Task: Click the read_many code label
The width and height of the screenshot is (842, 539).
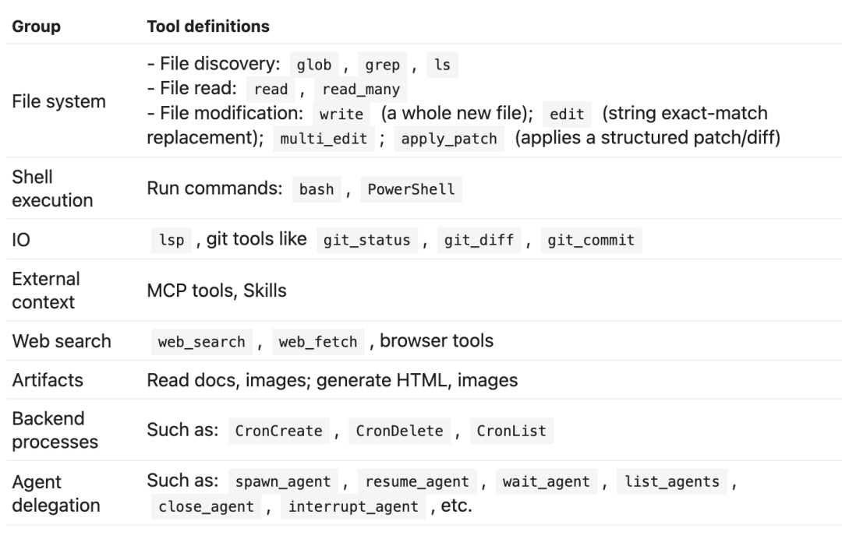Action: point(361,89)
